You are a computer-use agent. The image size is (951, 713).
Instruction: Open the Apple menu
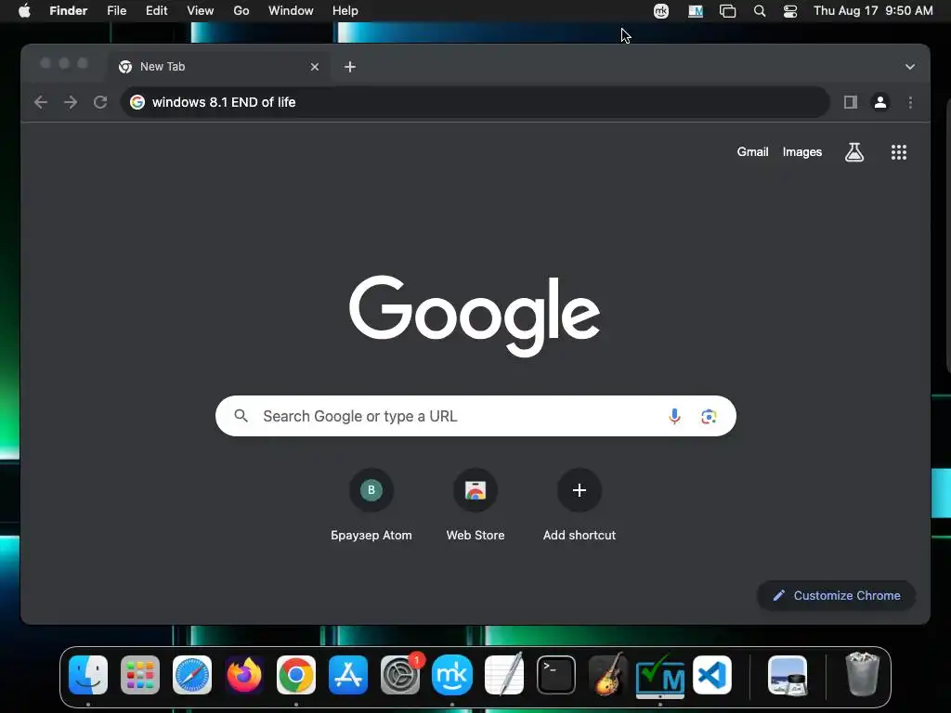pos(24,10)
